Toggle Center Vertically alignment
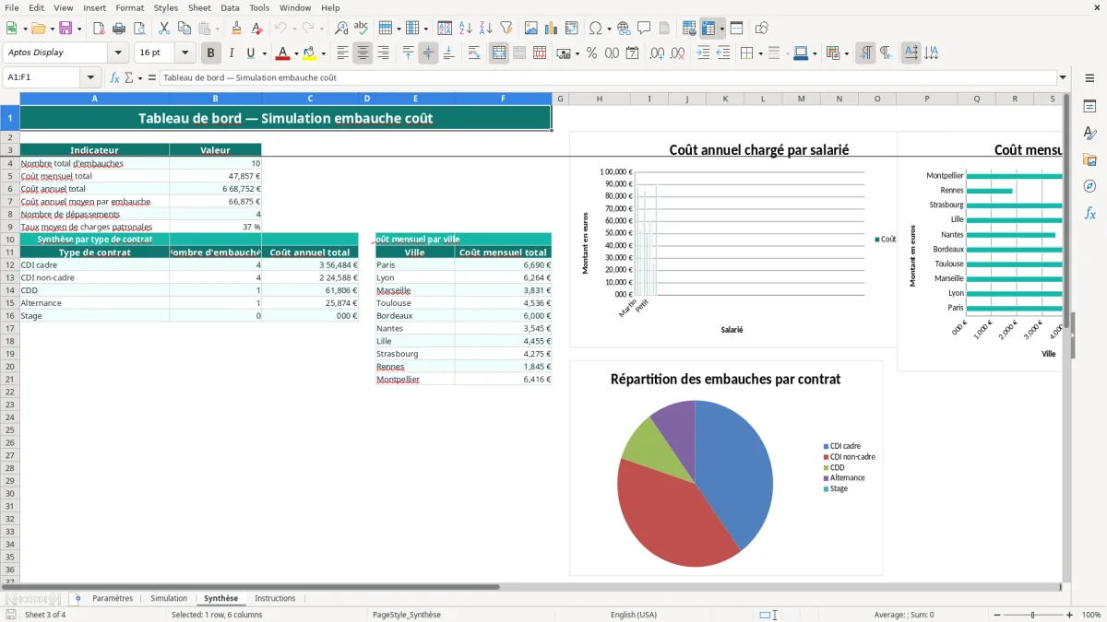This screenshot has height=622, width=1107. [x=428, y=53]
